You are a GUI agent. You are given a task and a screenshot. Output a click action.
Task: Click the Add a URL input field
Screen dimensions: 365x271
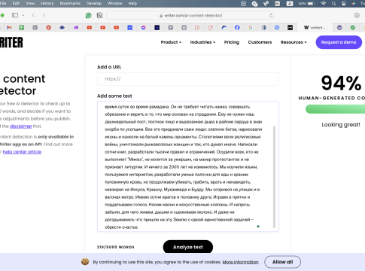tap(188, 79)
